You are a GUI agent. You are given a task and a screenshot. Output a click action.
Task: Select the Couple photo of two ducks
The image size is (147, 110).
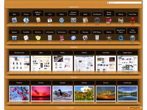click(63, 93)
